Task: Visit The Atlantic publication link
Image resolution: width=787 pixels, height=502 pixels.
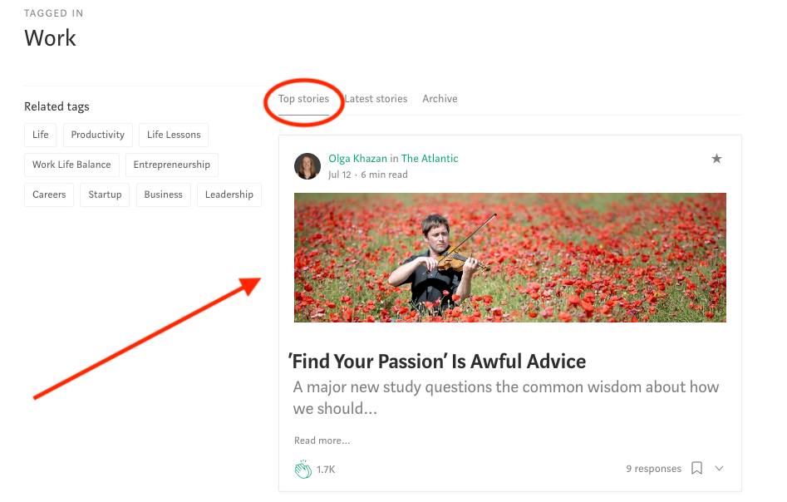Action: coord(430,159)
